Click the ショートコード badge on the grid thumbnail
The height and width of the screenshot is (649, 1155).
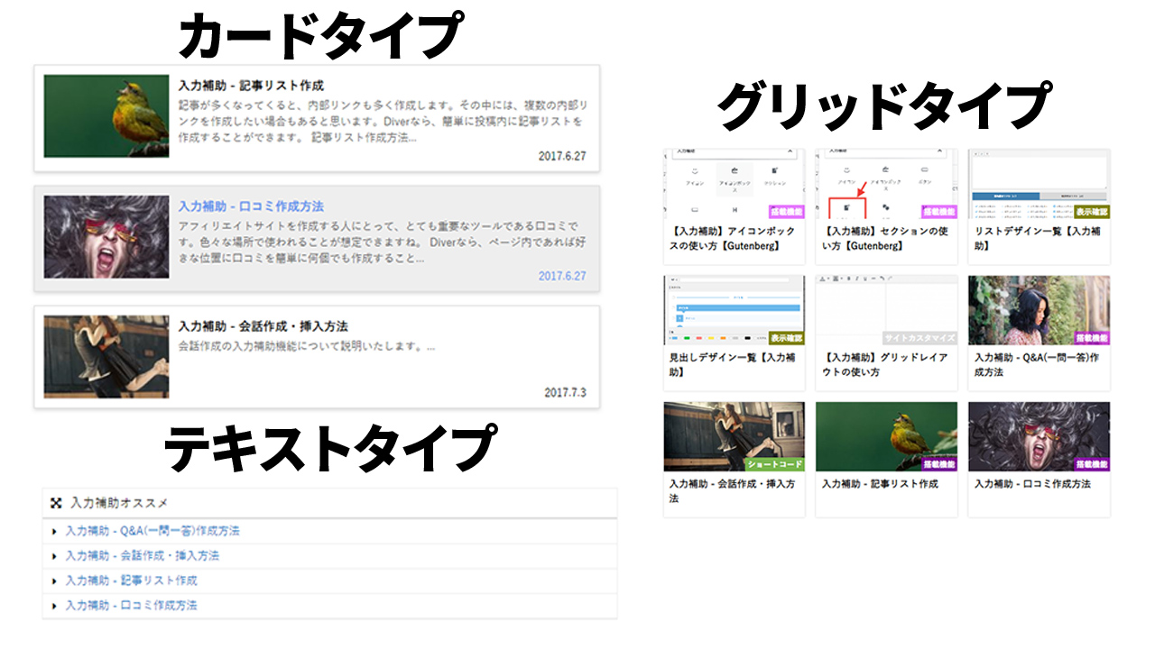(x=773, y=464)
